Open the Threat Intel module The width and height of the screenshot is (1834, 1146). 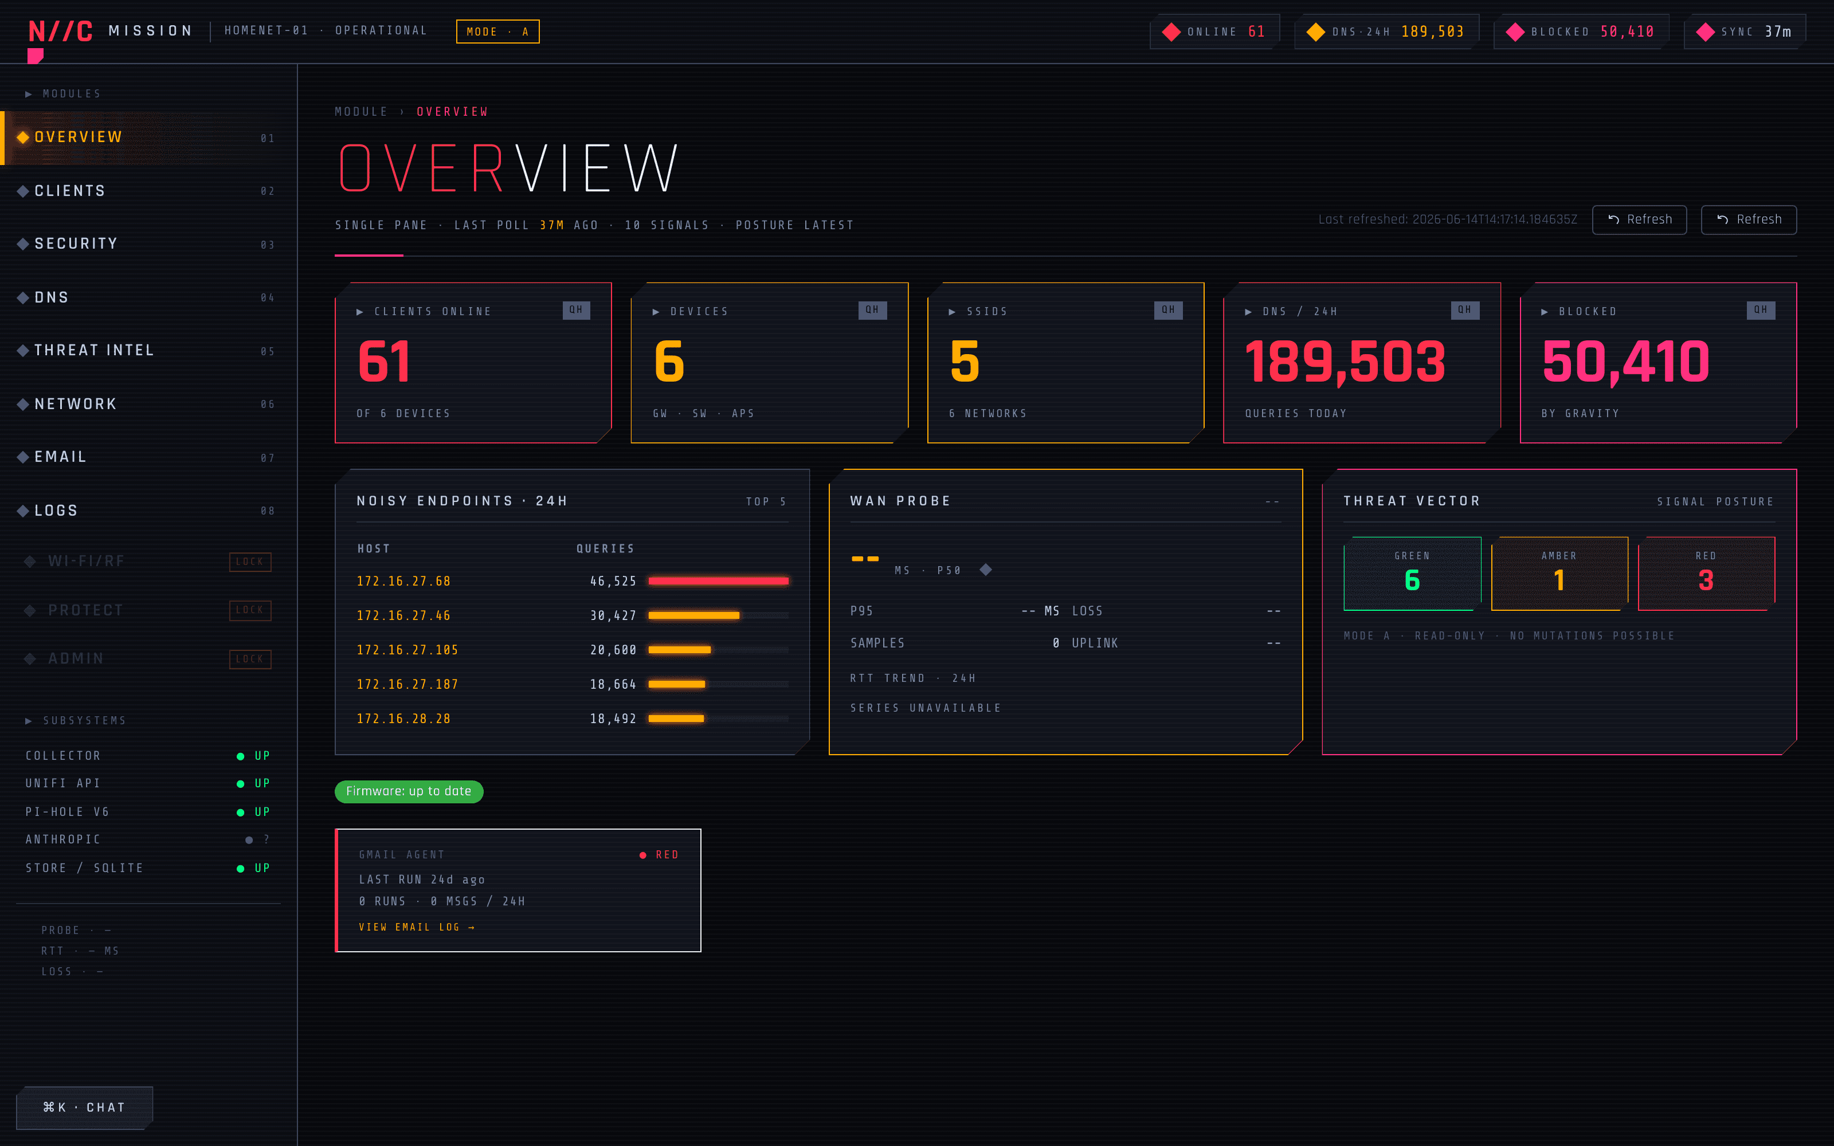pos(148,350)
